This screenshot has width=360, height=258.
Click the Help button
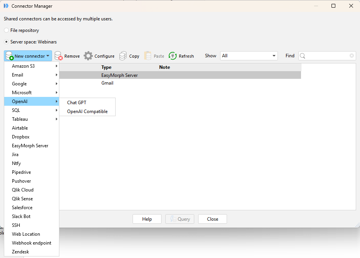pos(147,219)
